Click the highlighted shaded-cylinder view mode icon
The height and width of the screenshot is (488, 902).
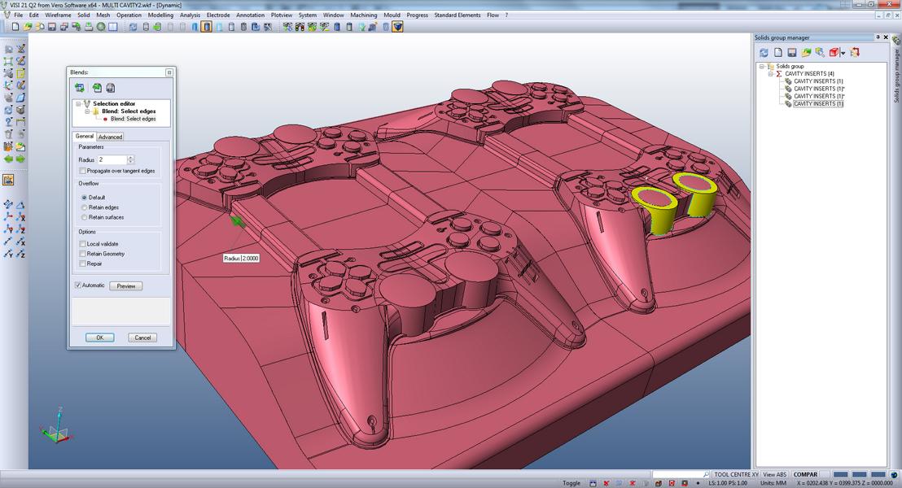(x=207, y=27)
